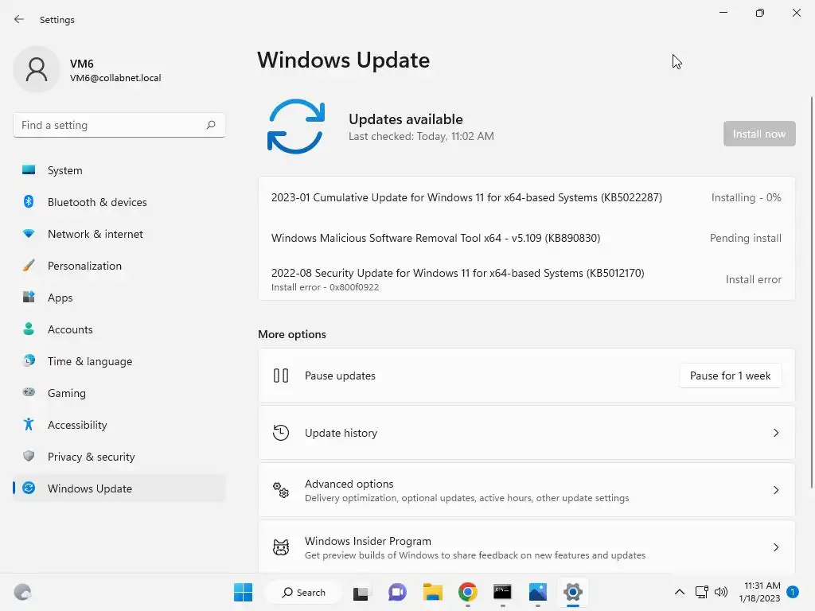Click the search magnifier in Find a setting
The width and height of the screenshot is (815, 611).
tap(210, 125)
